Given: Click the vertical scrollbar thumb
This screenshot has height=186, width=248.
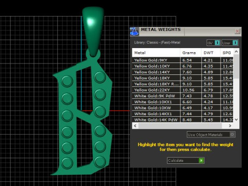Looking at the screenshot, I should [236, 67].
